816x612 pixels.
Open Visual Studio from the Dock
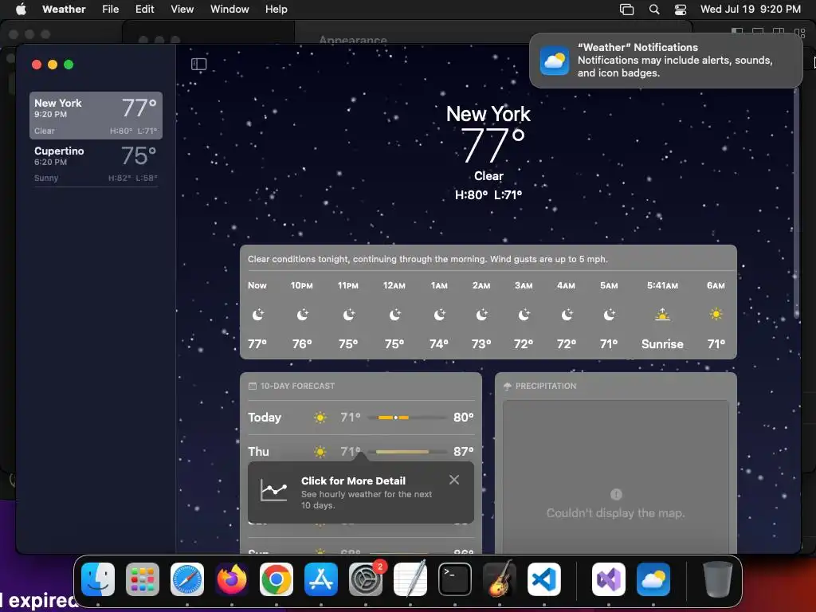pos(609,579)
